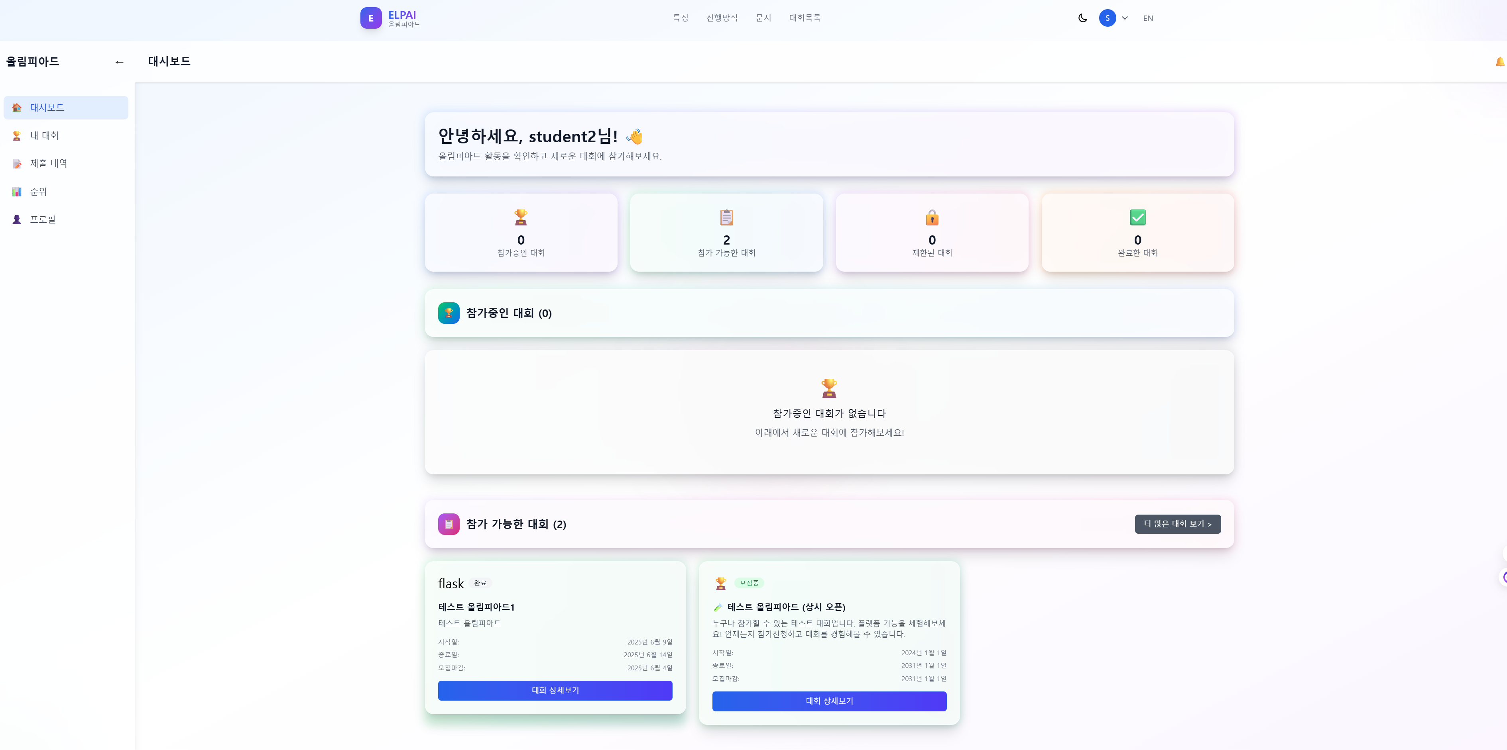
Task: Click the 완료한 대회 checkmark card
Action: pyautogui.click(x=1137, y=233)
